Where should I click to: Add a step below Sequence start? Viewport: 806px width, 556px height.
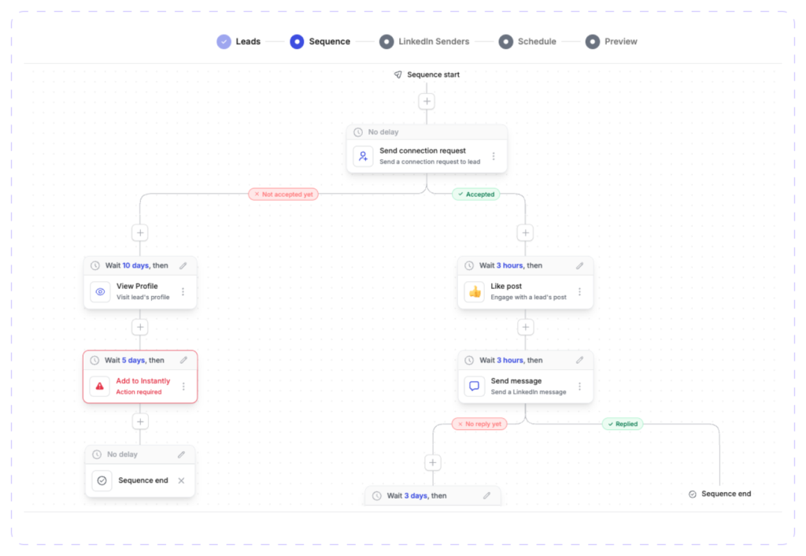click(427, 102)
